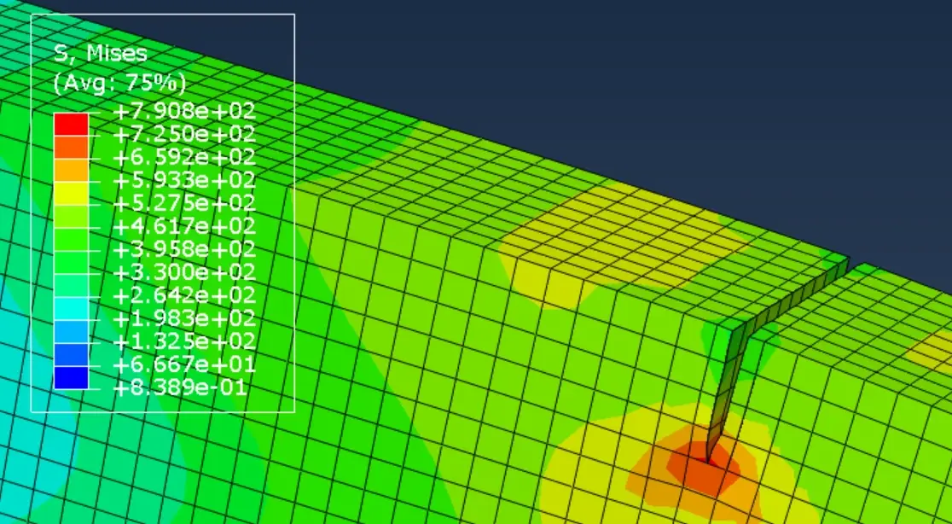
Task: Select the red legend swatch for +7.908e+02
Action: tap(71, 124)
